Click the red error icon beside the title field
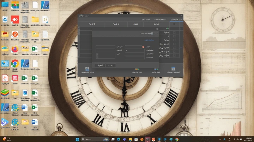Image resolution: width=254 pixels, height=142 pixels. pos(143,47)
